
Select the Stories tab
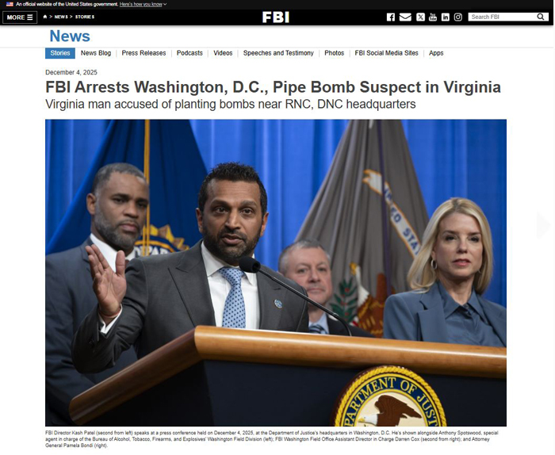60,53
